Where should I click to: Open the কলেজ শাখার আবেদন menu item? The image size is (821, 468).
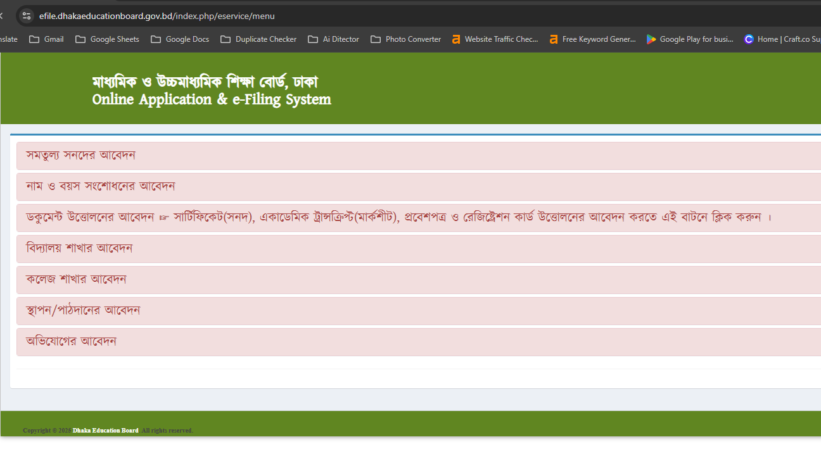click(419, 280)
